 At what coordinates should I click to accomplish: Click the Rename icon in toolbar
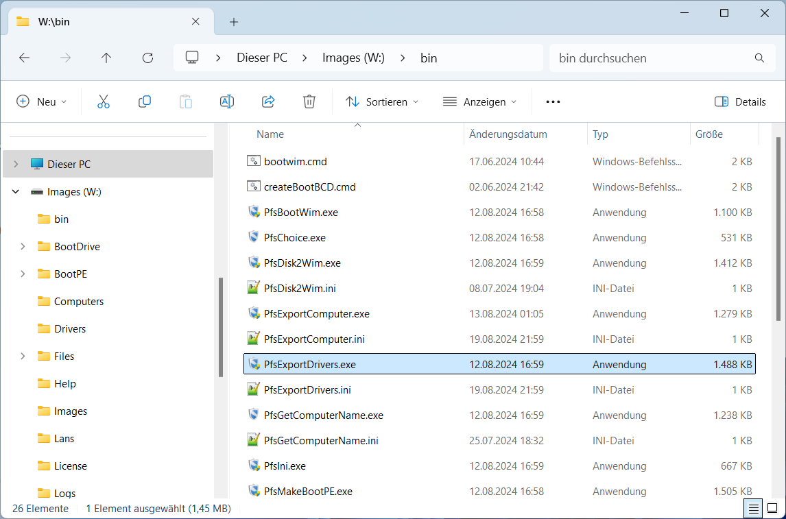(227, 101)
